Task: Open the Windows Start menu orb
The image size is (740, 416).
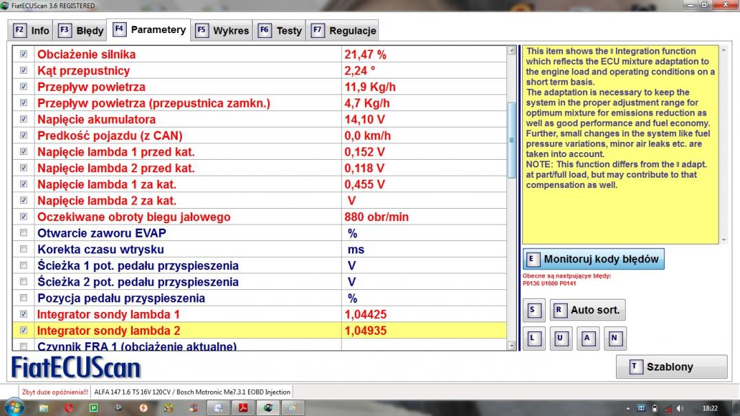Action: 14,407
